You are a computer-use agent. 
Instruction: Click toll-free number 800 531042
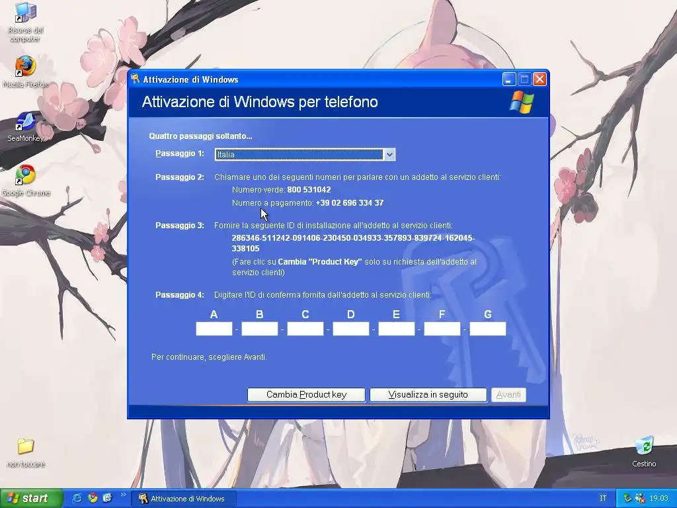point(309,190)
